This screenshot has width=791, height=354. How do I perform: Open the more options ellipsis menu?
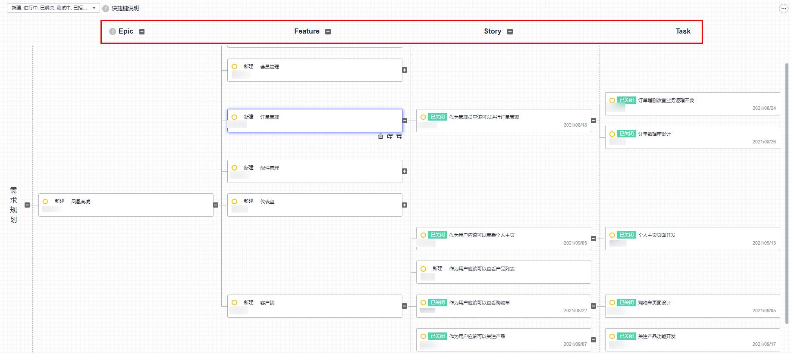click(783, 9)
